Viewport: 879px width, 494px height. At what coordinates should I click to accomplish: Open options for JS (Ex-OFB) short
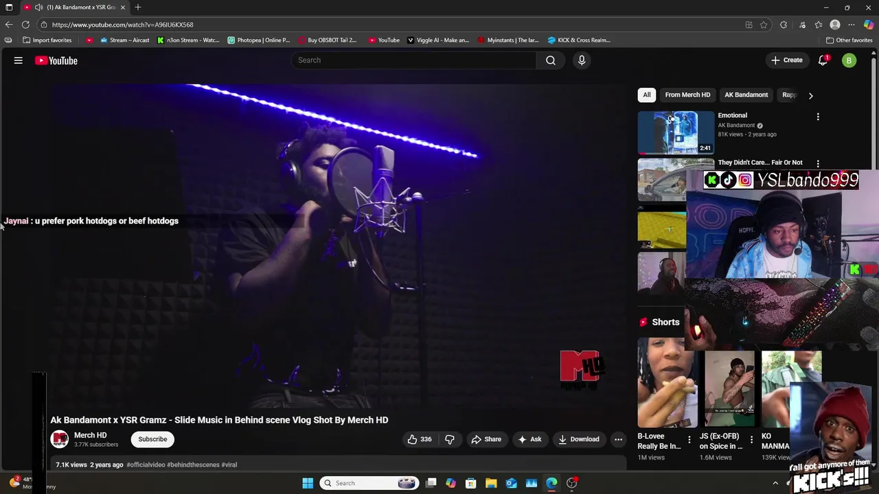coord(751,440)
